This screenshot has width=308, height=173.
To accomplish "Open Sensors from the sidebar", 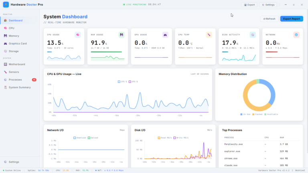I will tap(20, 72).
